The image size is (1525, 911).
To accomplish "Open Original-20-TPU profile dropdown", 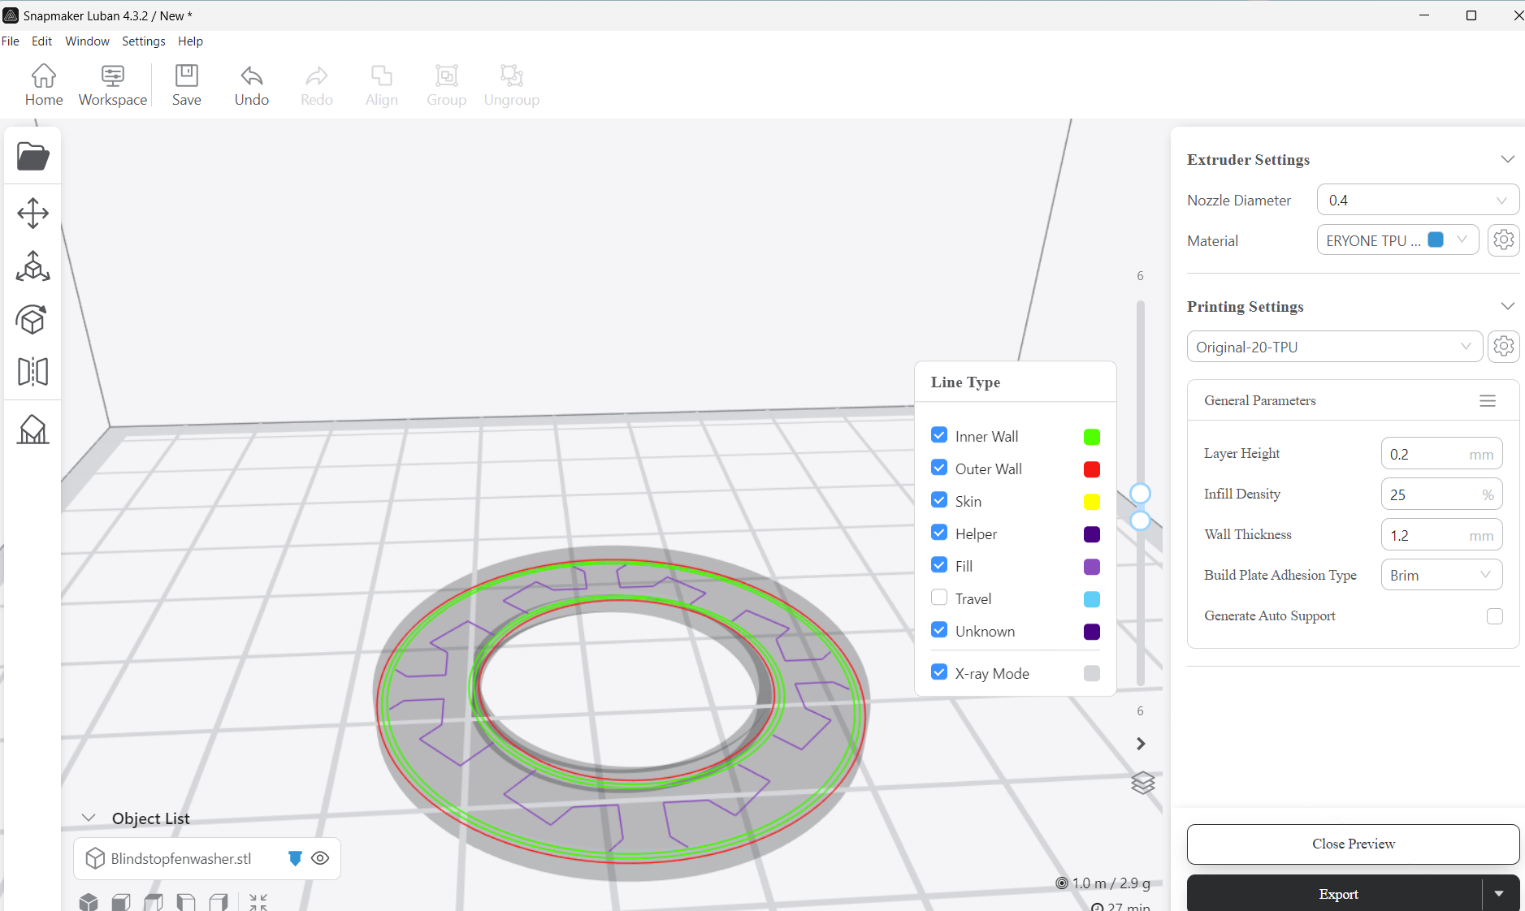I will pyautogui.click(x=1335, y=347).
